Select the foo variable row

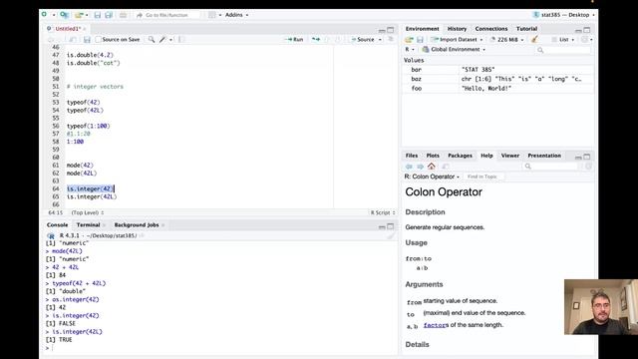(x=497, y=89)
